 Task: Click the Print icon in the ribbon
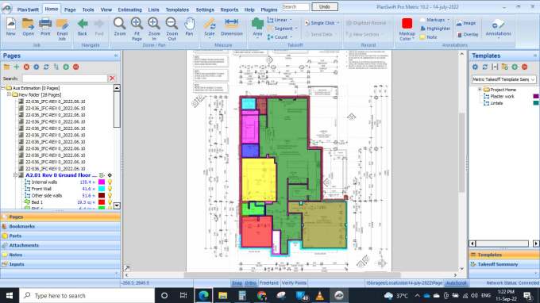coord(45,27)
